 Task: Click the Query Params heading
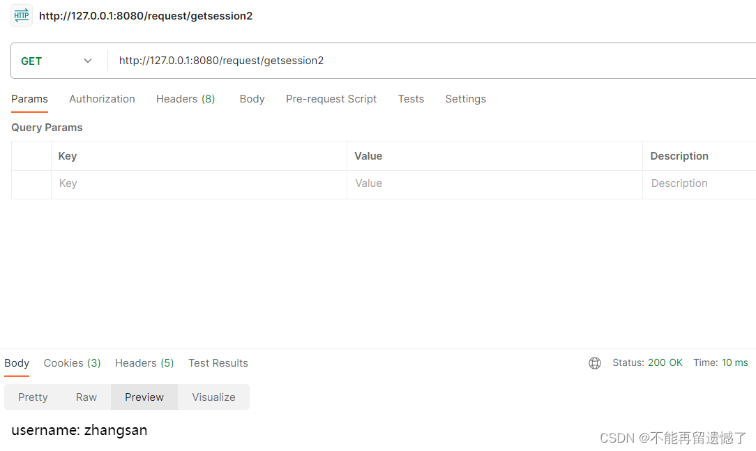(47, 127)
